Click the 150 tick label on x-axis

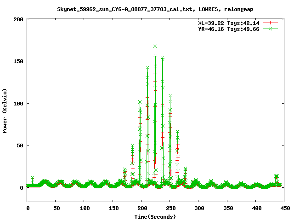113,208
